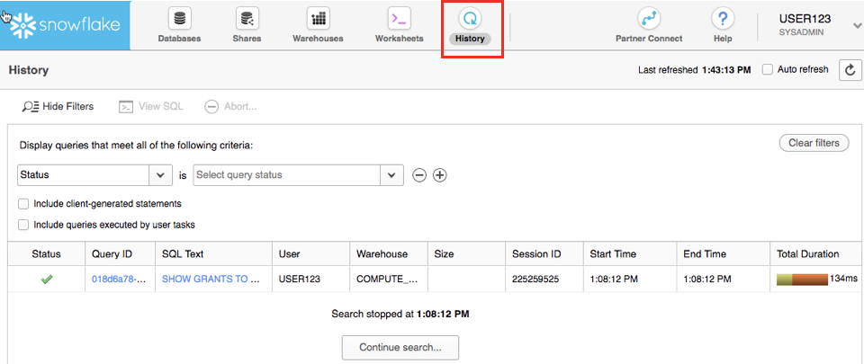Viewport: 864px width, 364px height.
Task: Open the Help question mark icon
Action: click(x=723, y=19)
